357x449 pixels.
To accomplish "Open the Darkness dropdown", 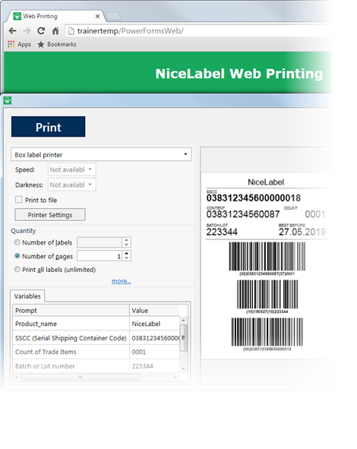I will tap(72, 185).
